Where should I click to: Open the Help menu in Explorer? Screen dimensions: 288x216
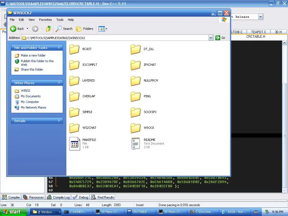click(x=71, y=20)
